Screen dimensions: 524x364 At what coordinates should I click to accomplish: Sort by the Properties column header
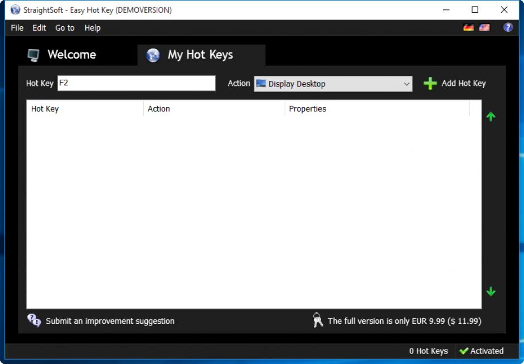[377, 109]
